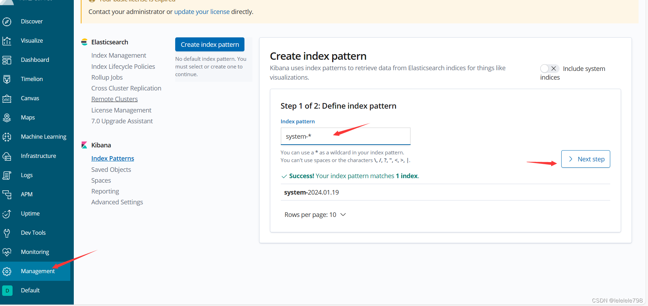The image size is (648, 306).
Task: Click the Monitoring heartbeat icon
Action: 7,252
